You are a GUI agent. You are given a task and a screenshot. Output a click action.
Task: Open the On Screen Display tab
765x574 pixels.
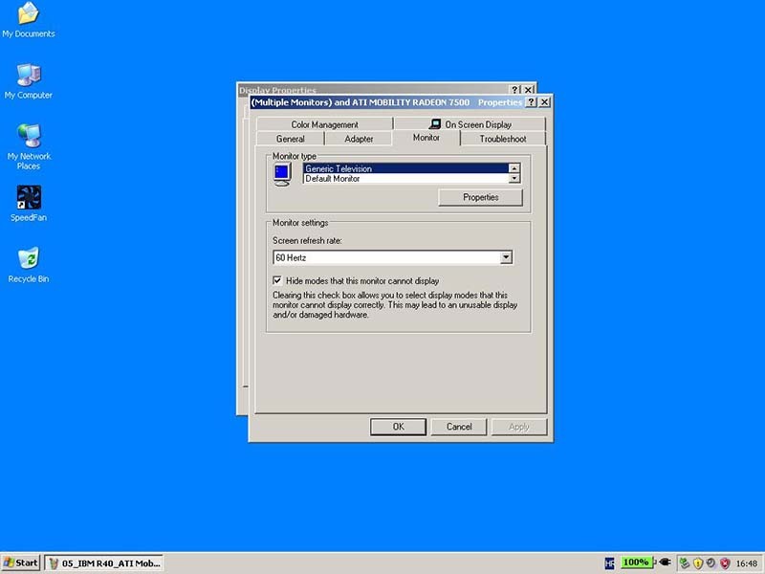[x=470, y=124]
